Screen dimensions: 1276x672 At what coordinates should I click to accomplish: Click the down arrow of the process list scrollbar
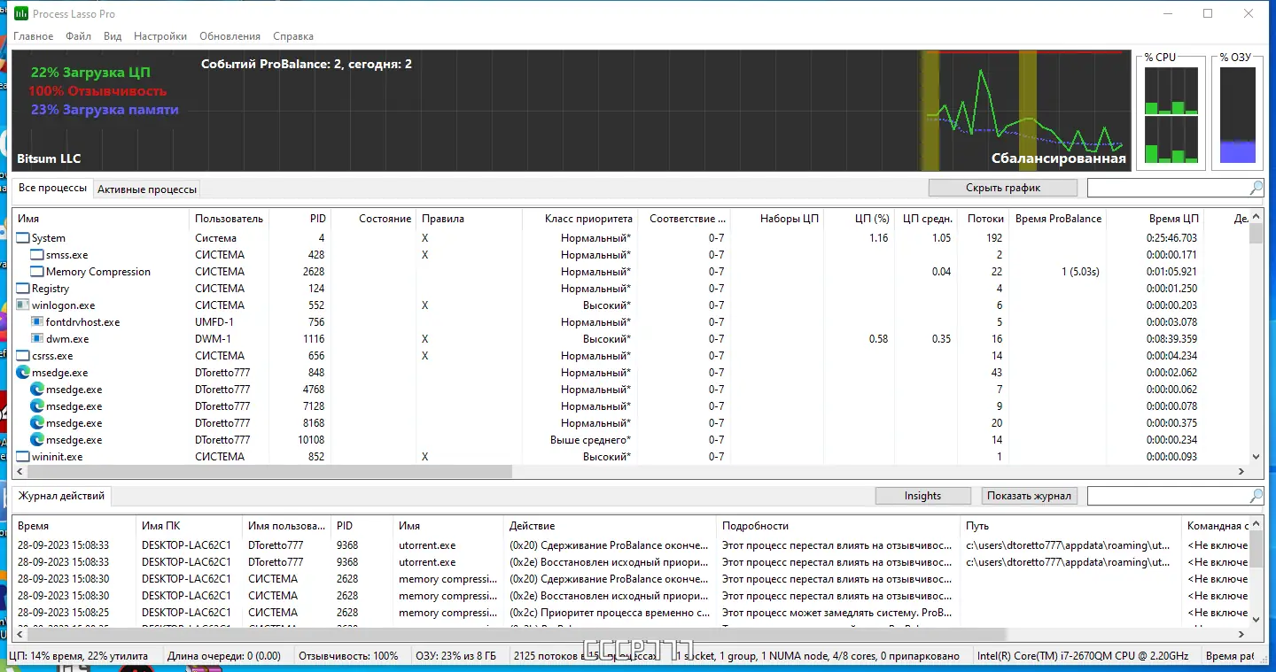point(1256,457)
